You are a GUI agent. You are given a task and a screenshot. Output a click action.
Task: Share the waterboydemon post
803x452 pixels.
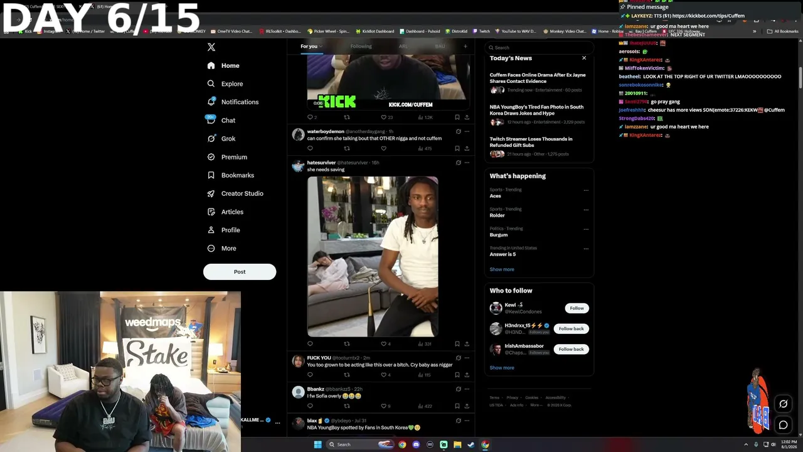coord(467,149)
